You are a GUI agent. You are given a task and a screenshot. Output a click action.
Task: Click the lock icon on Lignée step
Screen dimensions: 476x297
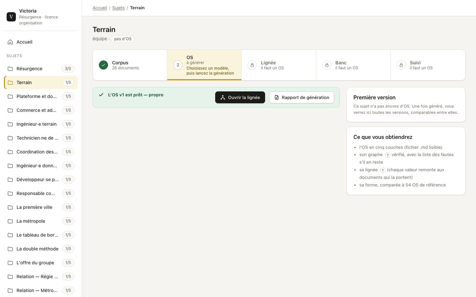[252, 65]
